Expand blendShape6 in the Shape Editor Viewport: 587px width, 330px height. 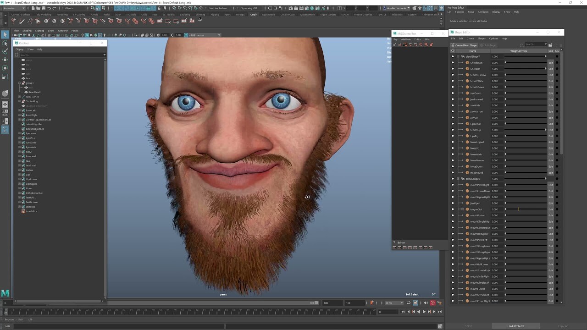[x=458, y=178]
